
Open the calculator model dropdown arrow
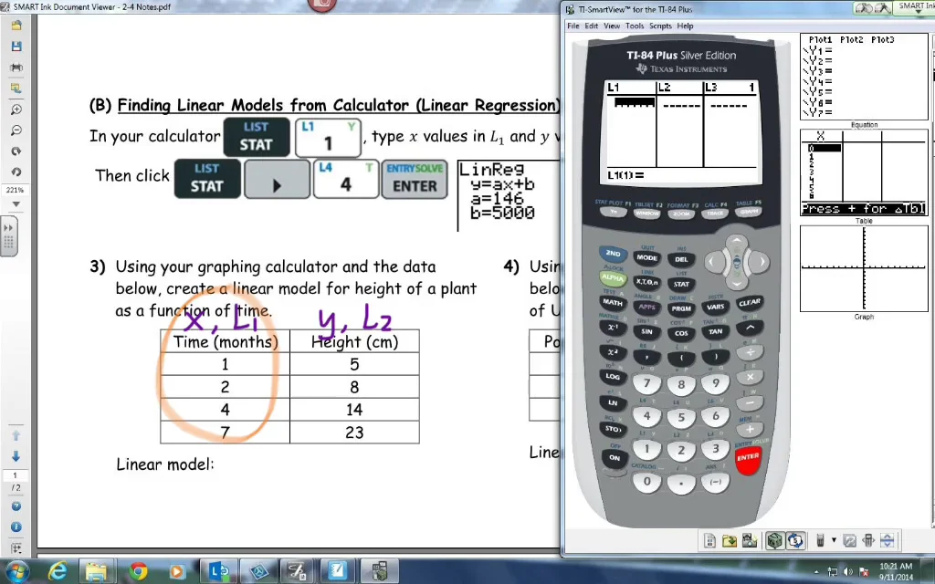coord(834,540)
